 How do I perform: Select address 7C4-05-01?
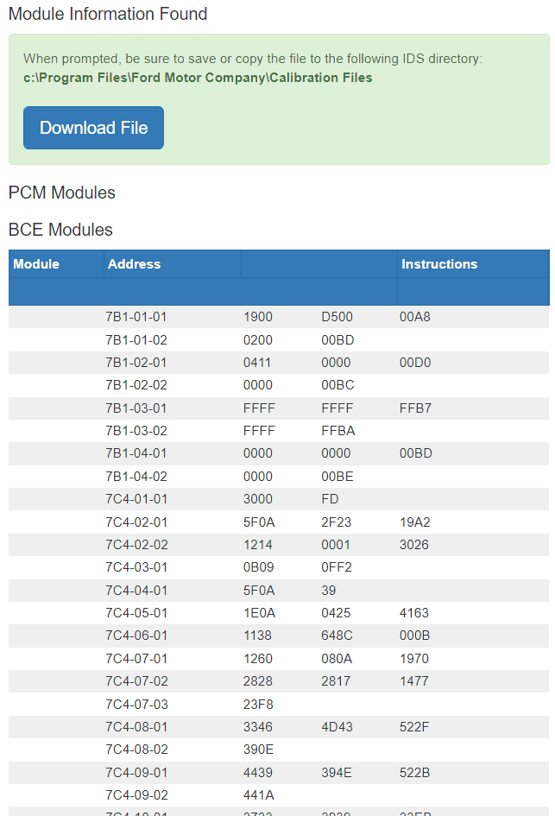136,613
